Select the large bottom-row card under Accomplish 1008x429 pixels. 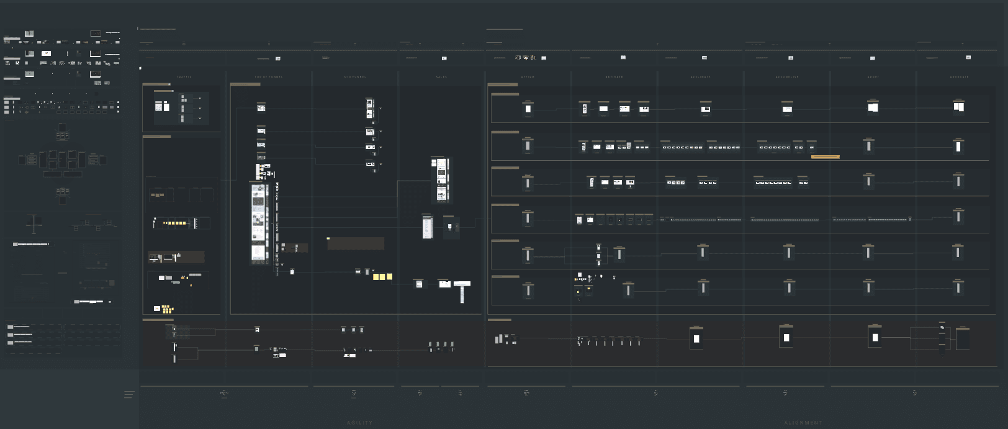pyautogui.click(x=786, y=337)
